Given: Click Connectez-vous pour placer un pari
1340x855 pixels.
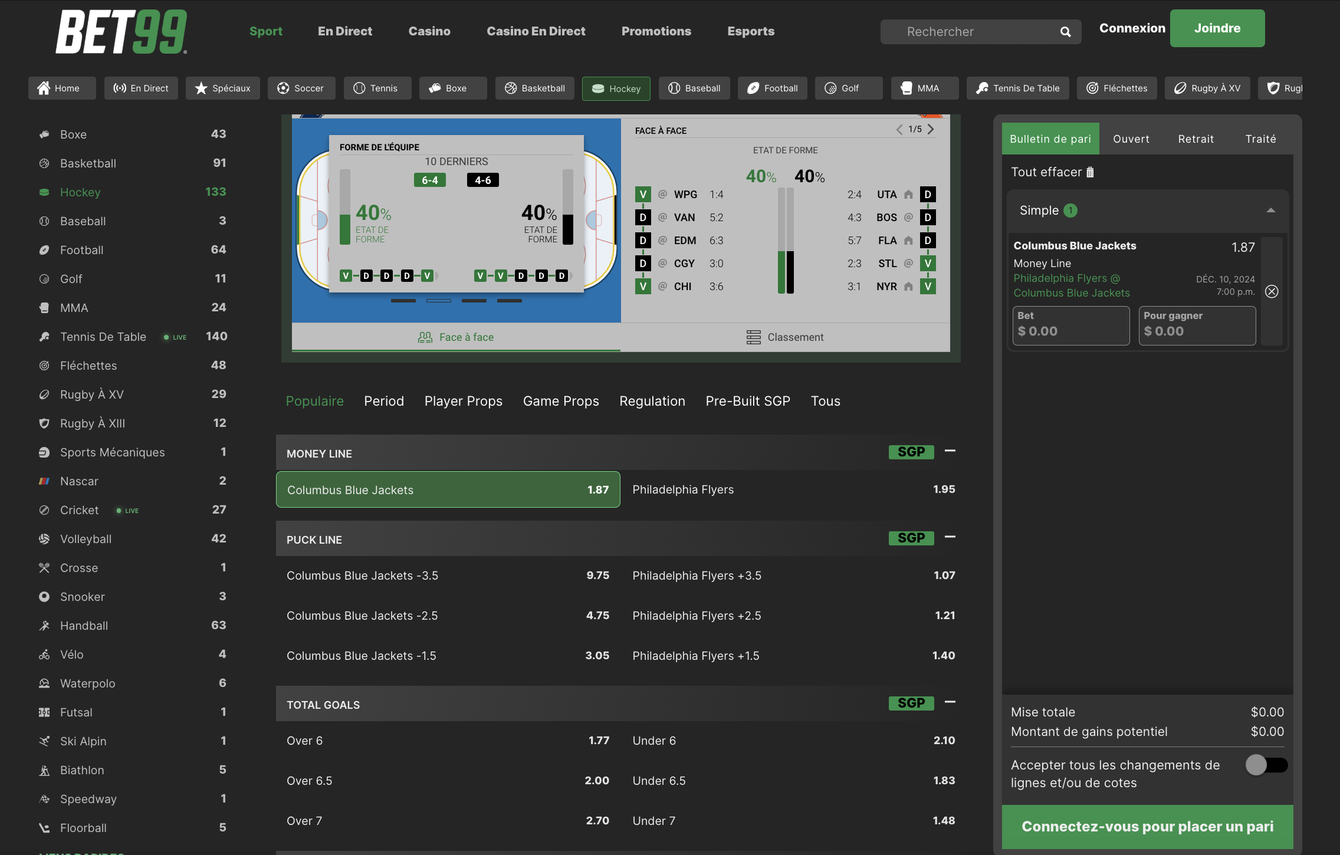Looking at the screenshot, I should (x=1147, y=827).
